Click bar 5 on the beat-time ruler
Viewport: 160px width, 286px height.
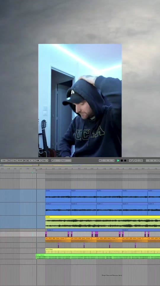click(97, 169)
